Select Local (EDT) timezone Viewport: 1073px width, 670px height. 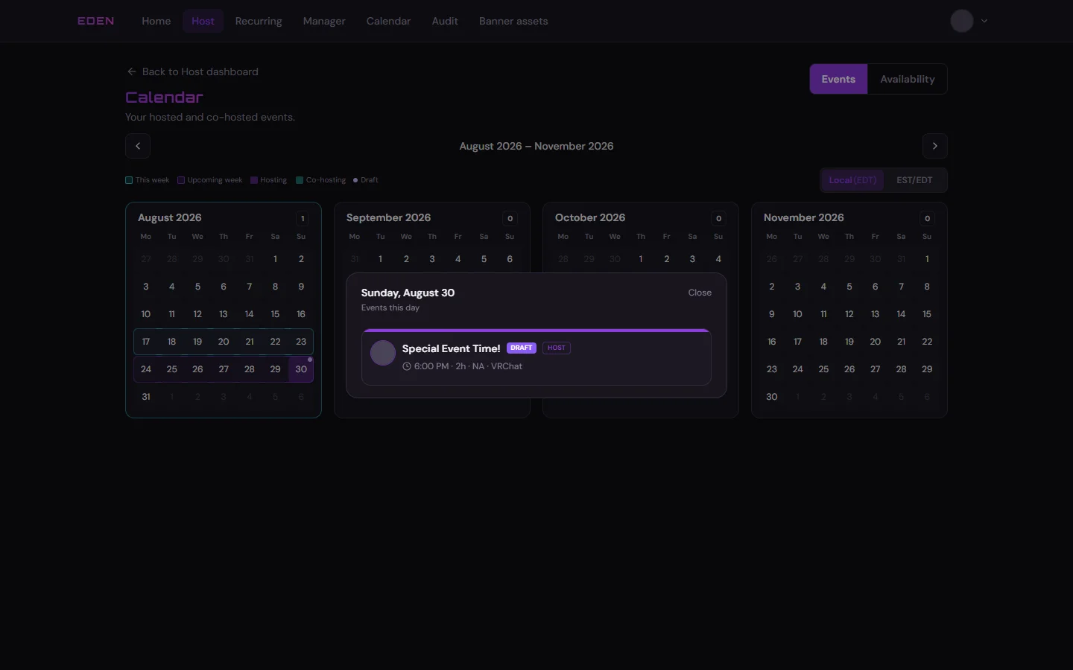coord(852,180)
